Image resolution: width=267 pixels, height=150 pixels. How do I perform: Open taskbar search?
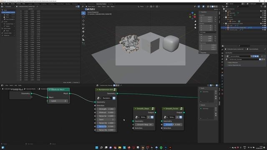point(101,147)
